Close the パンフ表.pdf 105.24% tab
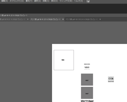 coord(100,19)
